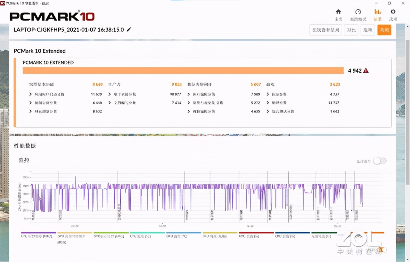Viewport: 410px width, 262px height.
Task: Toggle the red GPU load legend
Action: point(256,235)
